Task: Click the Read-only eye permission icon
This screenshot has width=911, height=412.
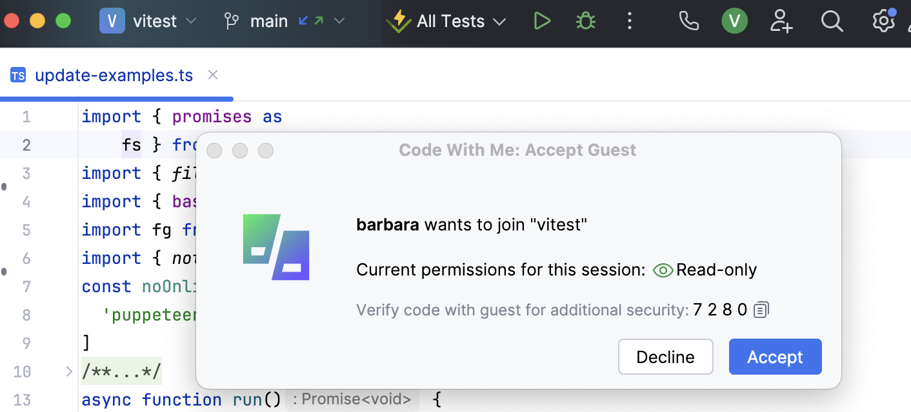Action: click(x=663, y=270)
